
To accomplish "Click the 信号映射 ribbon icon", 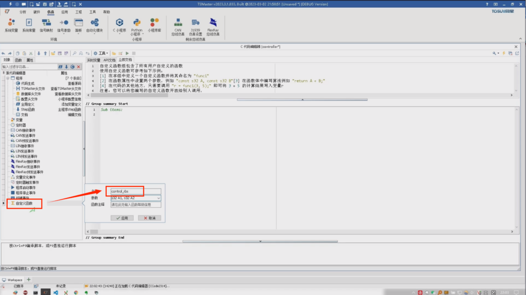I will pos(46,25).
